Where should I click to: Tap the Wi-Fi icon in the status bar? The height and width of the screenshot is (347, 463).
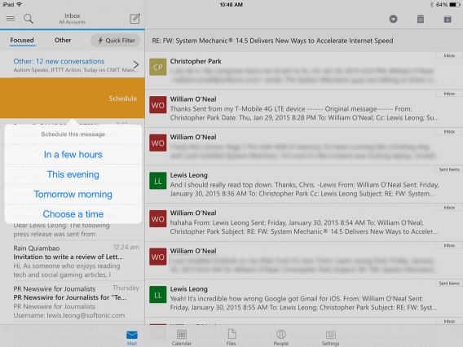point(20,4)
